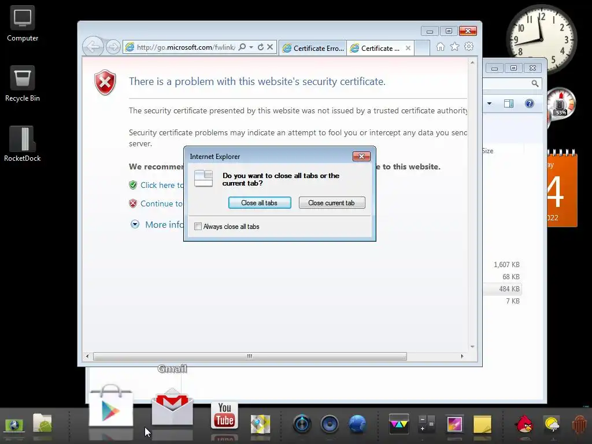Click the Angry Birds icon in dock
The width and height of the screenshot is (592, 444).
click(x=524, y=424)
